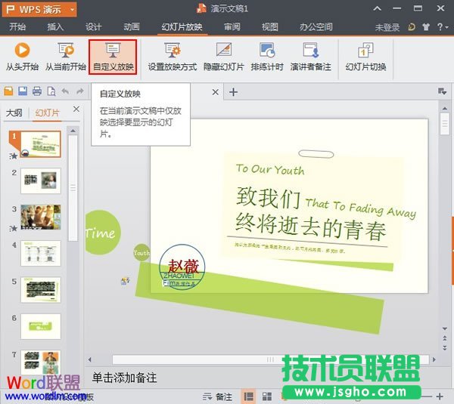The image size is (454, 404).
Task: Collapse the ribbon with the up chevron
Action: click(x=377, y=8)
